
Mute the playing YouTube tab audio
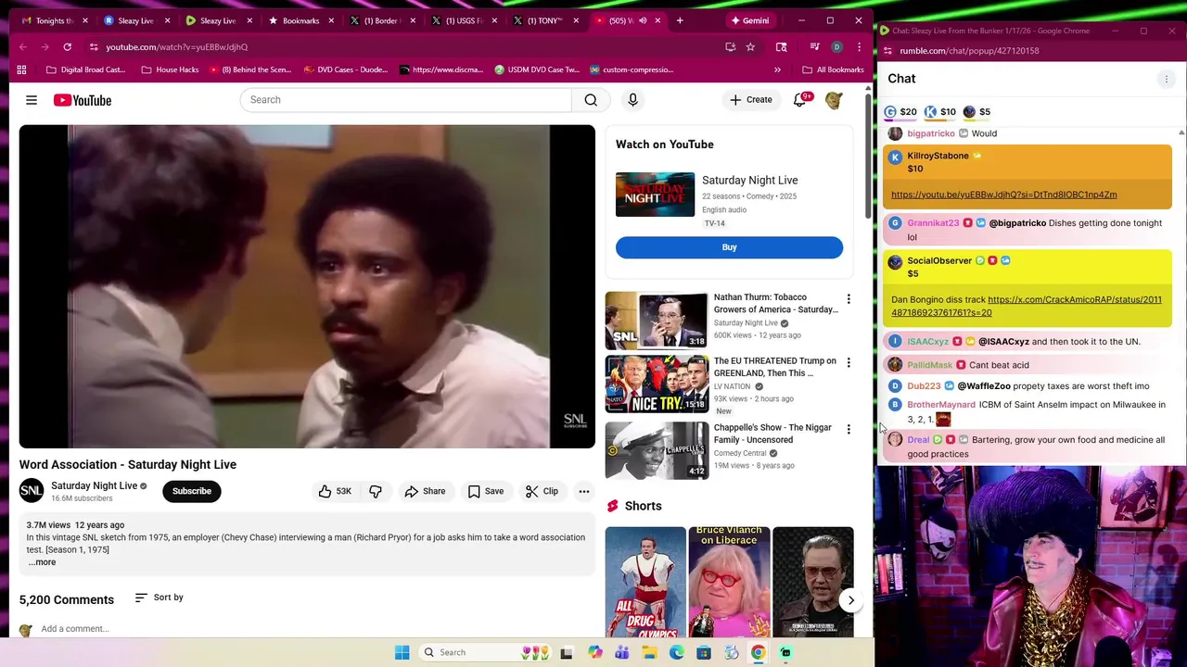(642, 20)
